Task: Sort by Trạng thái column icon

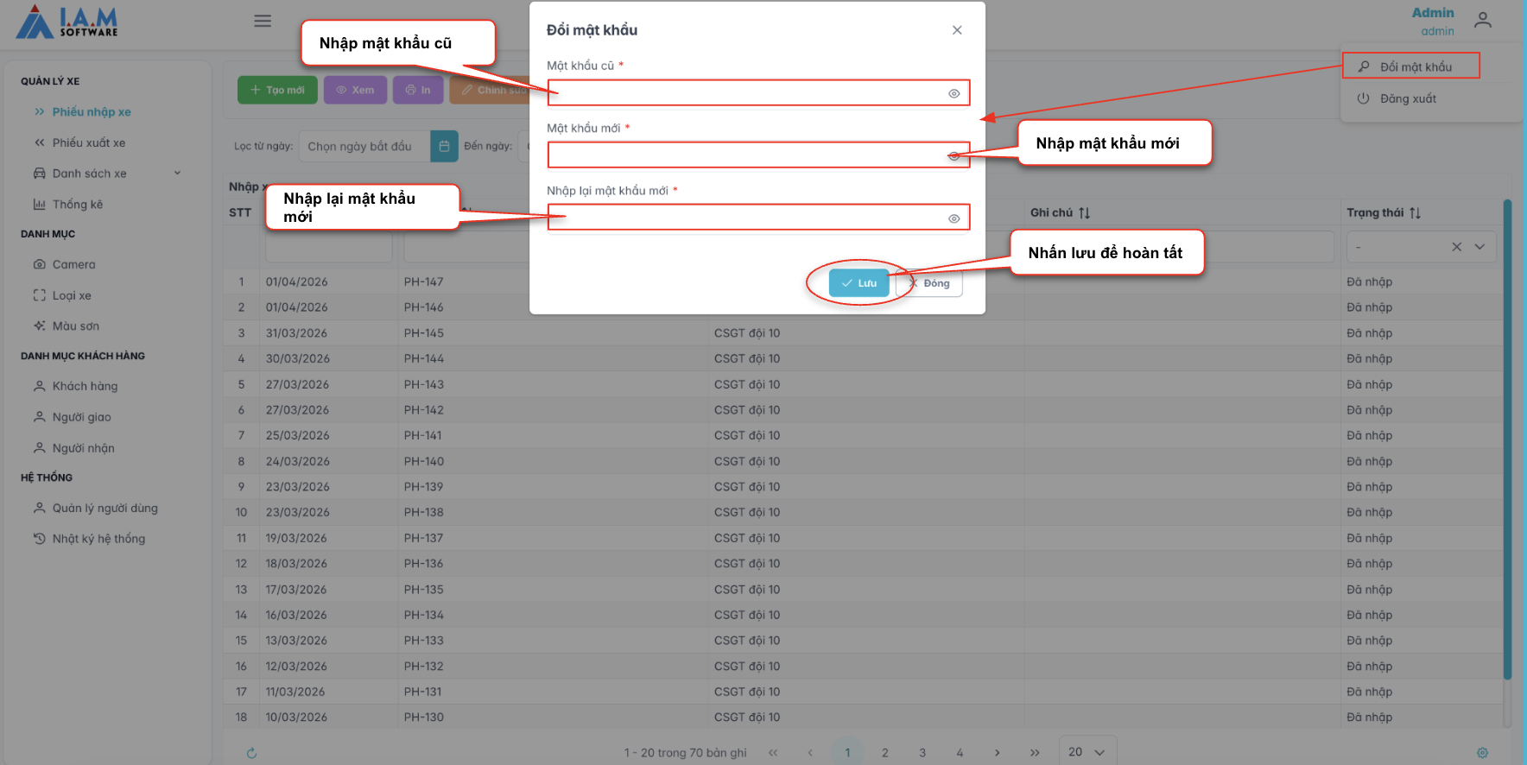Action: [1415, 212]
